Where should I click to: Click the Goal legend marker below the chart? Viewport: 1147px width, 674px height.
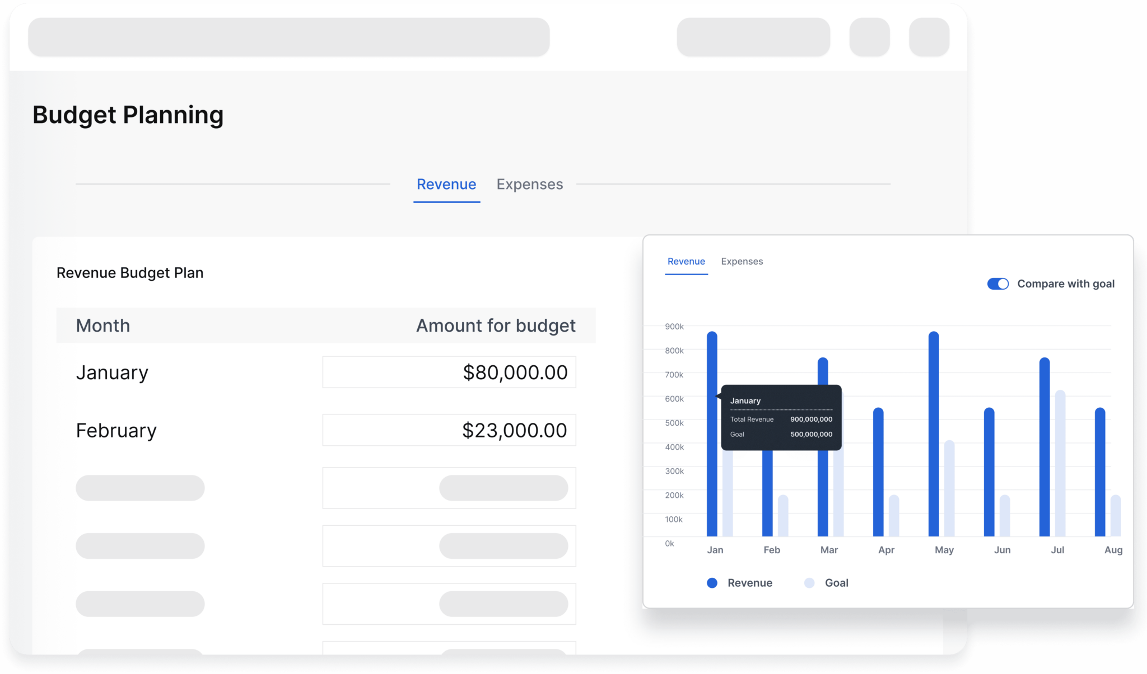point(809,582)
